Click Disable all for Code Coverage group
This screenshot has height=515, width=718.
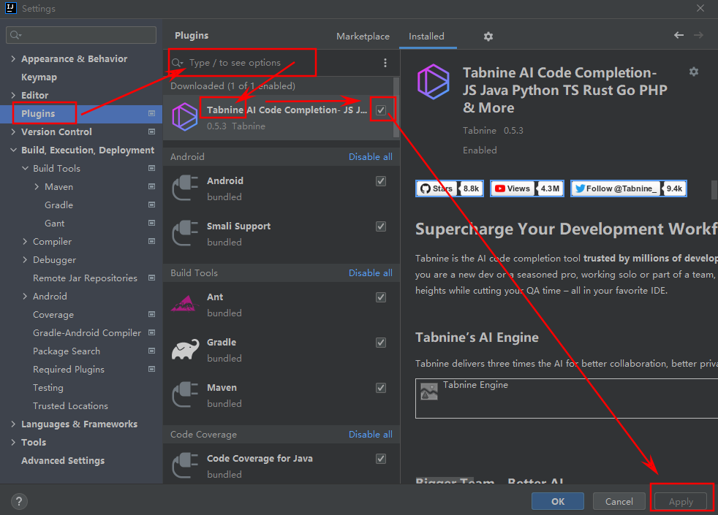coord(371,435)
